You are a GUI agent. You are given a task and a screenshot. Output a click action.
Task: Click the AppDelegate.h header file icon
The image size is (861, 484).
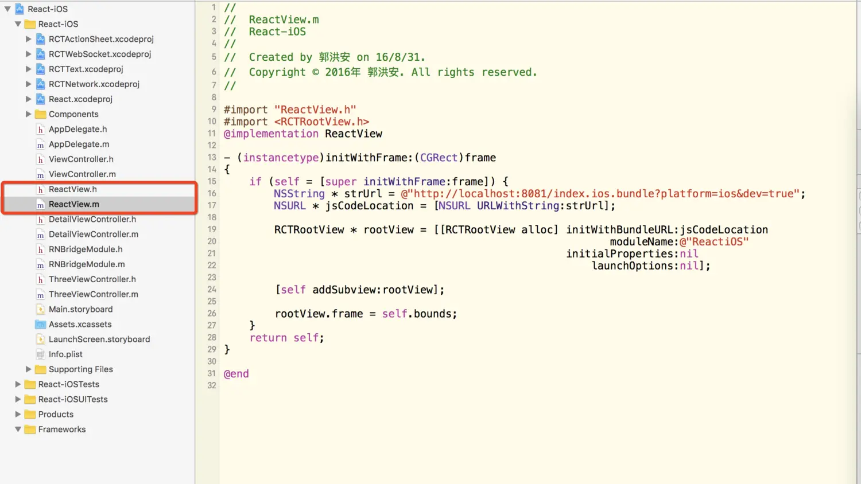(x=40, y=130)
